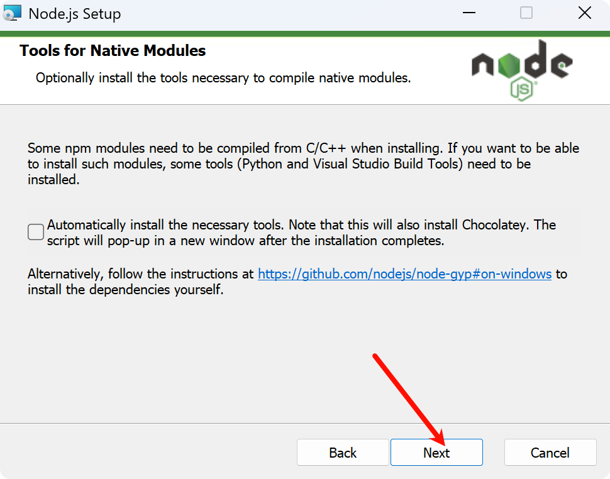Click the 'install the dependencies yourself' text

point(126,290)
